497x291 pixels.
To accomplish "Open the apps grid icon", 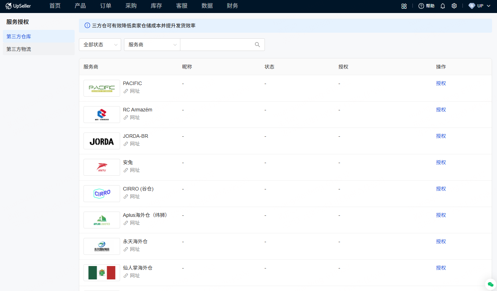I will (404, 6).
